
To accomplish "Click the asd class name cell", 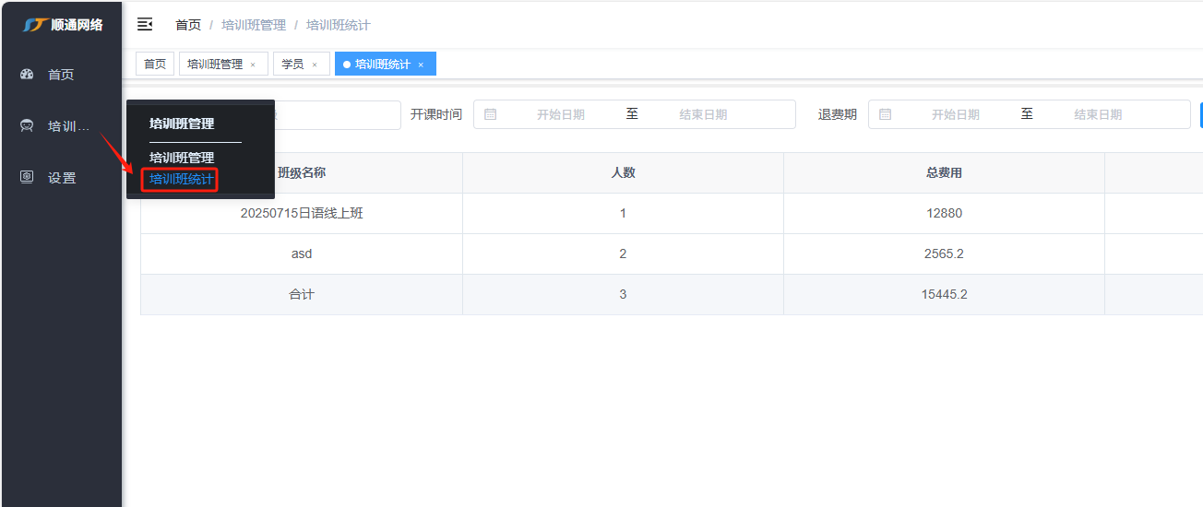I will [302, 253].
